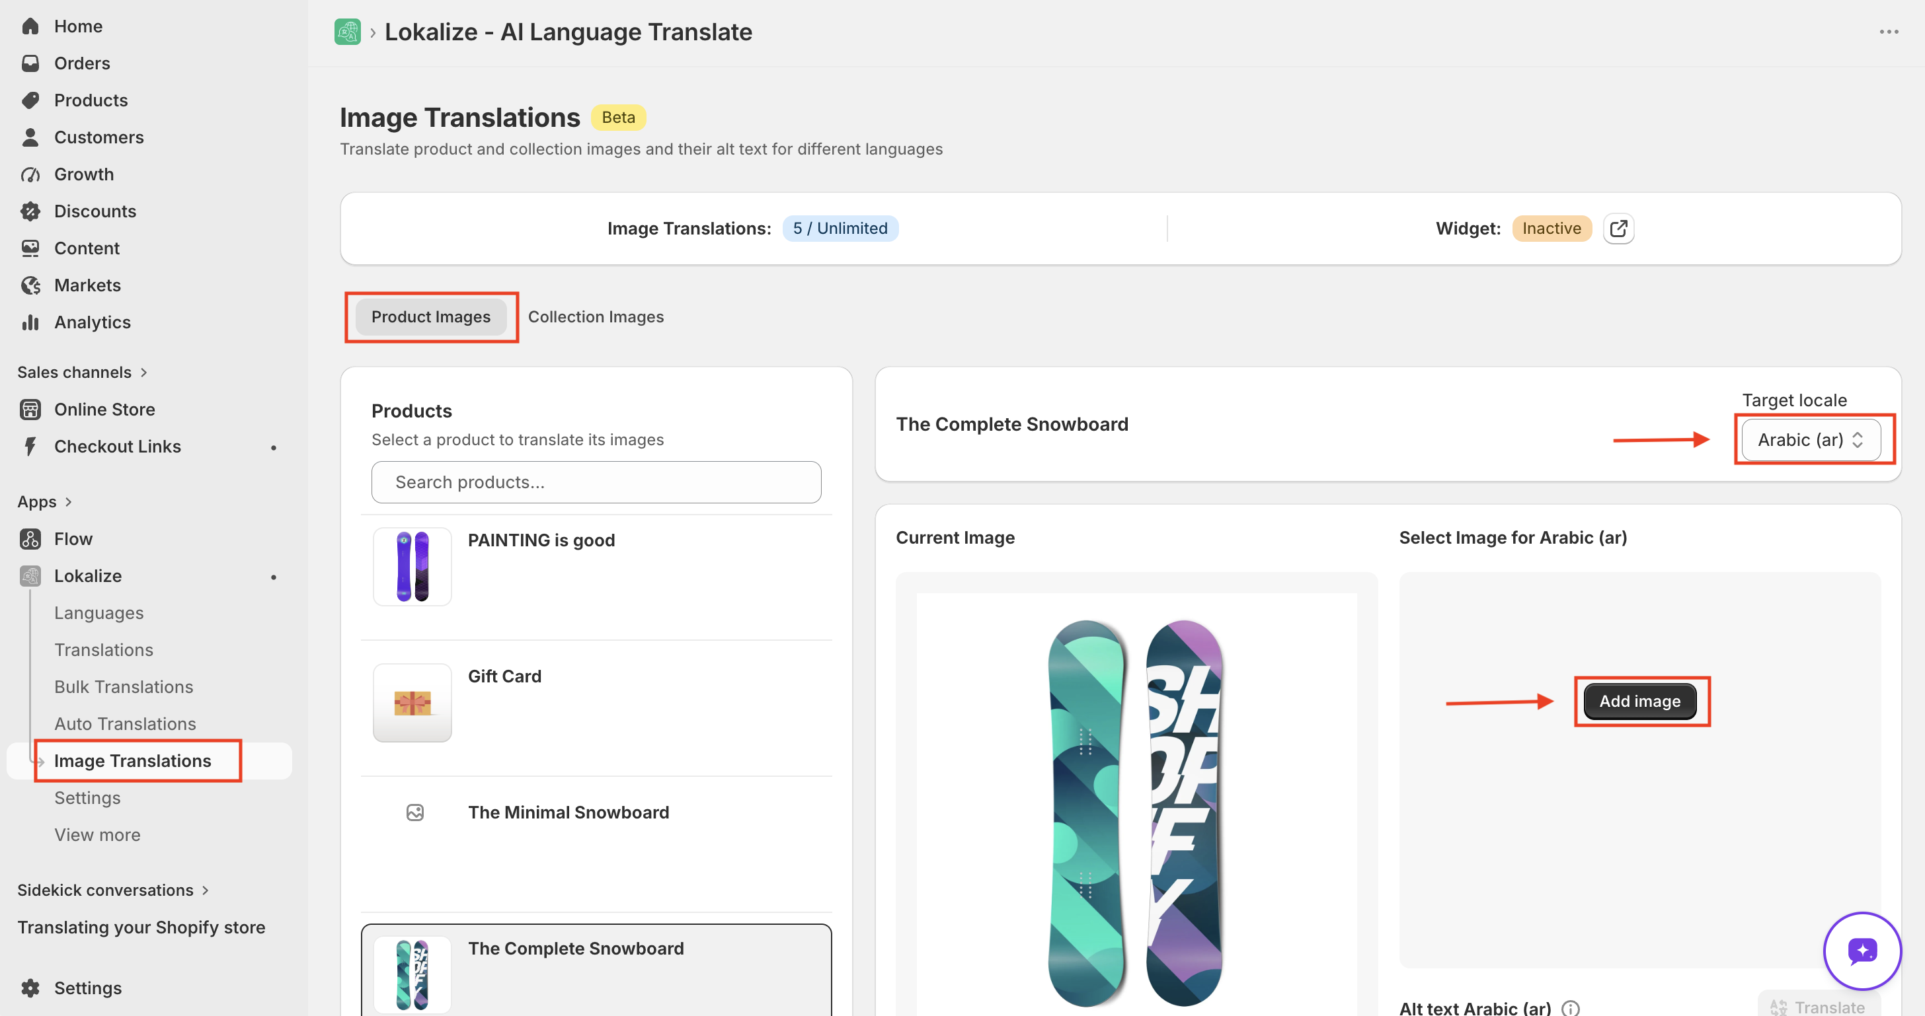Open Auto Translations page
The width and height of the screenshot is (1925, 1016).
point(125,723)
